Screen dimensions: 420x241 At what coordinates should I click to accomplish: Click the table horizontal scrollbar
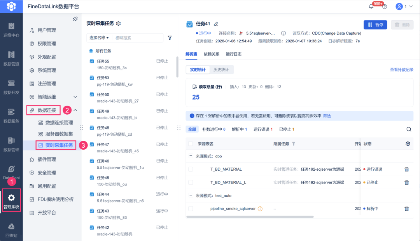pos(250,217)
